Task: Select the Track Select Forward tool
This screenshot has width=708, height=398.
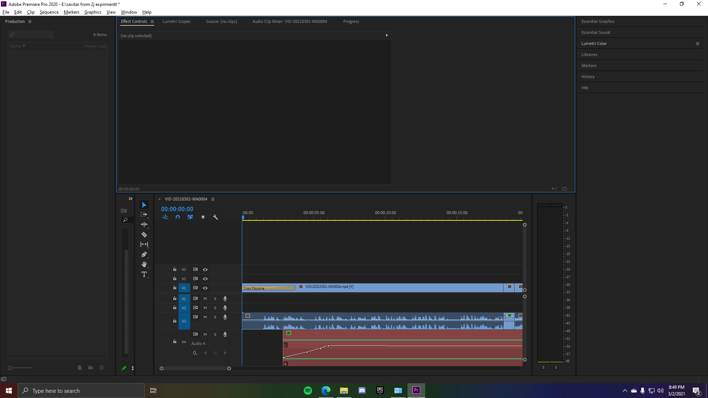Action: (144, 214)
